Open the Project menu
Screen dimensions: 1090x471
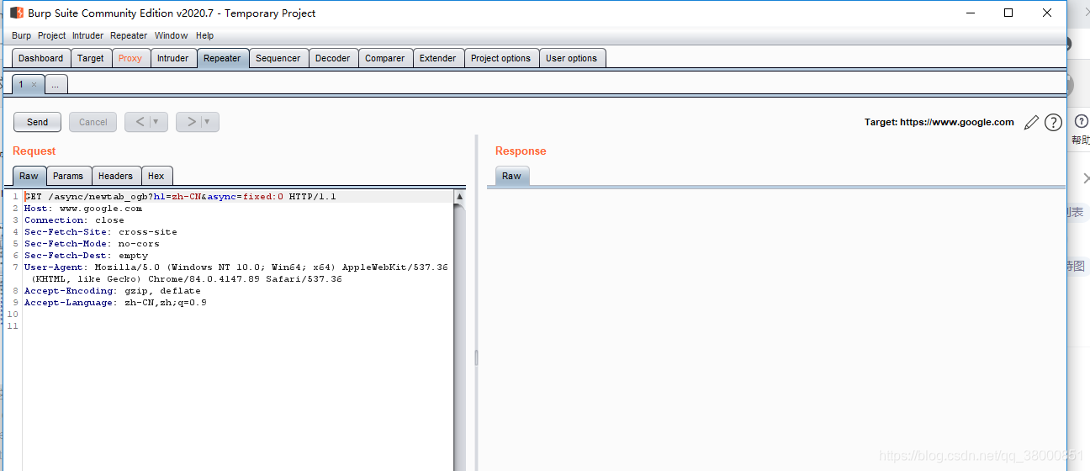point(51,35)
